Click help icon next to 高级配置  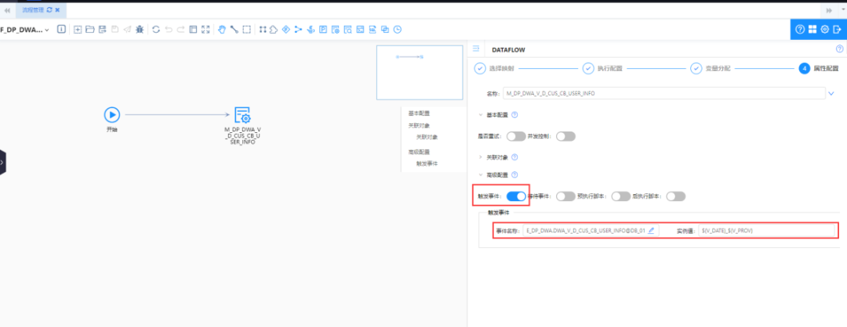(514, 175)
